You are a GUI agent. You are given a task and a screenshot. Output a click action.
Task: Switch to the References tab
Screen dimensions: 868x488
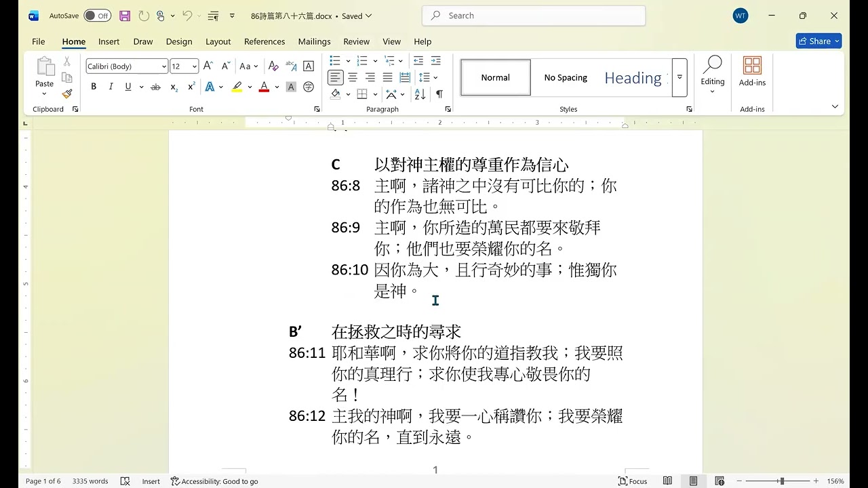[x=264, y=41]
